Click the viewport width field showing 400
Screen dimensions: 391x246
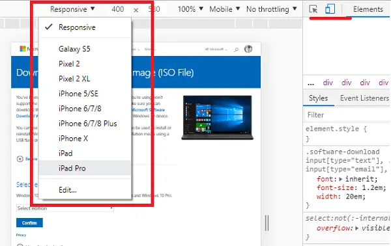point(118,9)
